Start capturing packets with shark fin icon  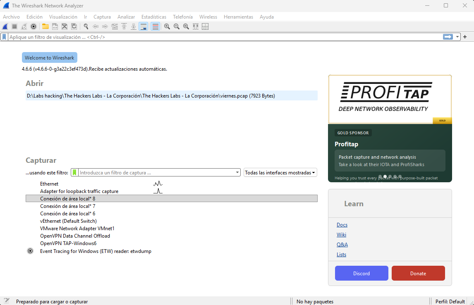[x=5, y=26]
